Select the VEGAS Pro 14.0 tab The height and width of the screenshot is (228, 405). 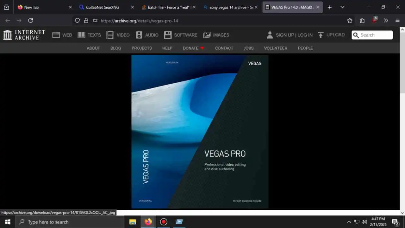pos(292,7)
